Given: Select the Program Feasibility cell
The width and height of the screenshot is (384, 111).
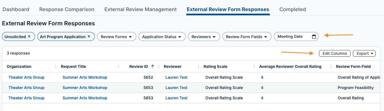Looking at the screenshot, I should (356, 88).
